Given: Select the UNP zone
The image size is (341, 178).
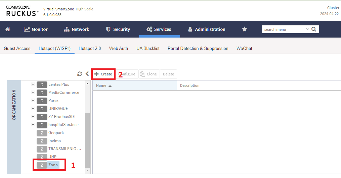Looking at the screenshot, I should (x=52, y=157).
